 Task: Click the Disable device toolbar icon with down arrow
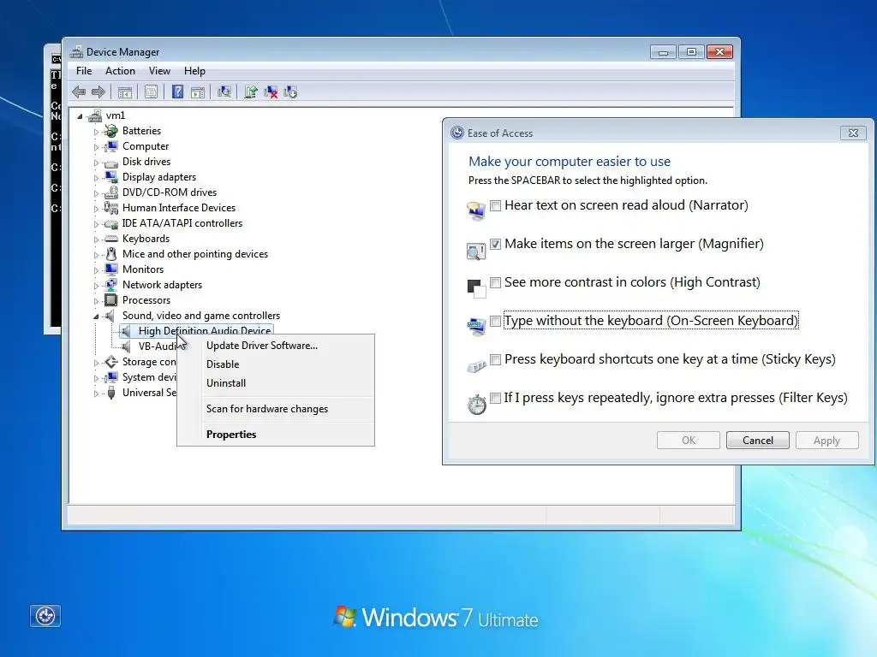coord(290,92)
